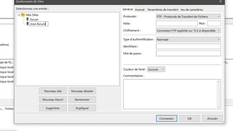Open the Couleur de fond dropdown
This screenshot has height=131, width=233.
[156, 70]
